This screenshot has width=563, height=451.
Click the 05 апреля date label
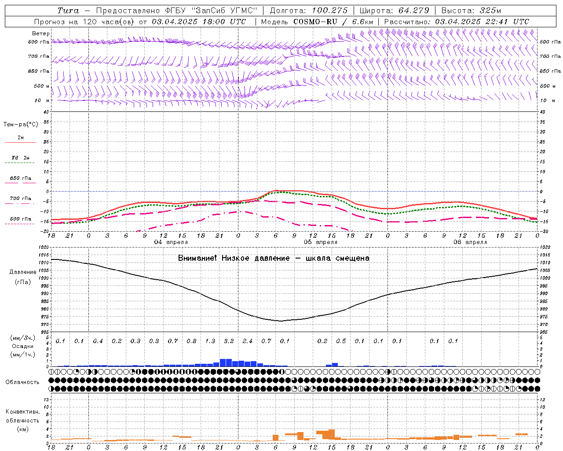coord(321,242)
